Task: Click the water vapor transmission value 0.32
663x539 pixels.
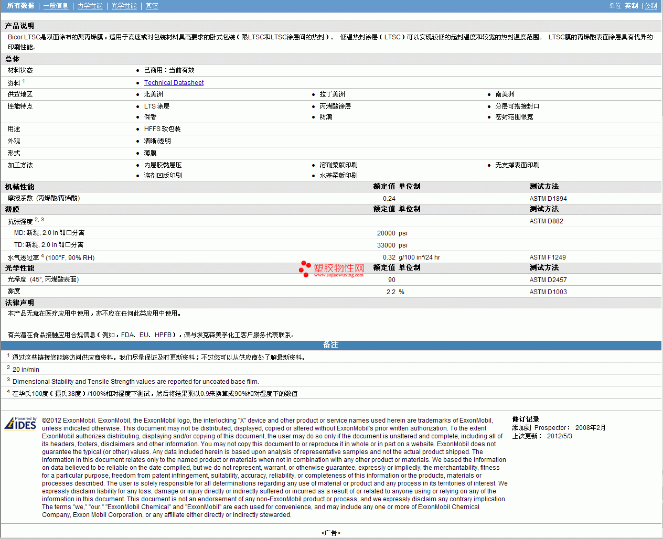Action: [x=389, y=257]
